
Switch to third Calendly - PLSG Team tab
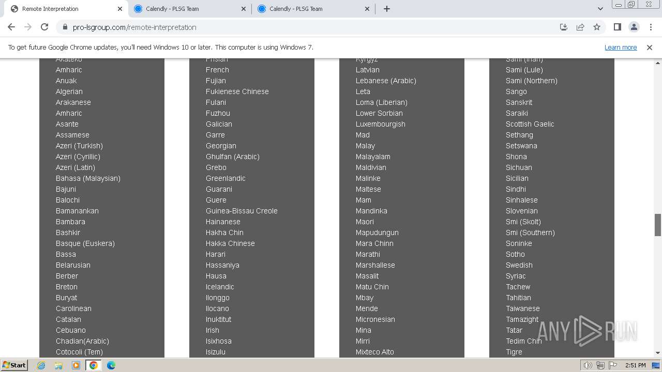(313, 9)
